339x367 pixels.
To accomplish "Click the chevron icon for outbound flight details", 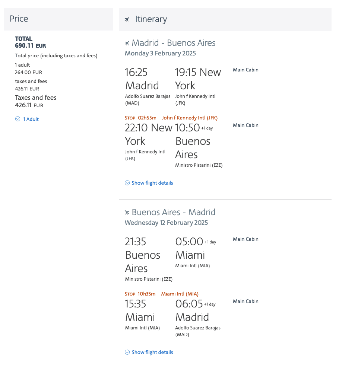I will 127,183.
